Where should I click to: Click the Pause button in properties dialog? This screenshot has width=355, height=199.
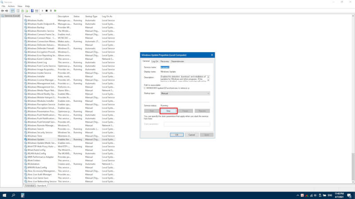pyautogui.click(x=185, y=111)
